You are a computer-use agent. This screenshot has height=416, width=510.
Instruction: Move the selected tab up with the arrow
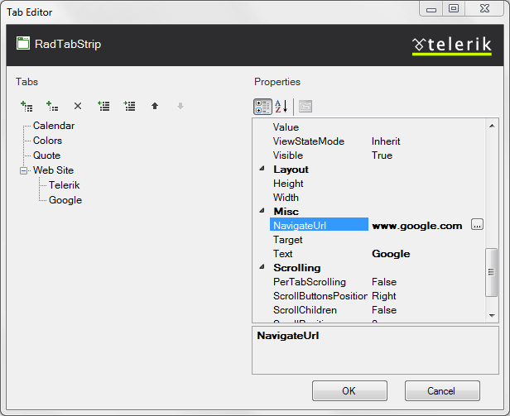coord(154,106)
